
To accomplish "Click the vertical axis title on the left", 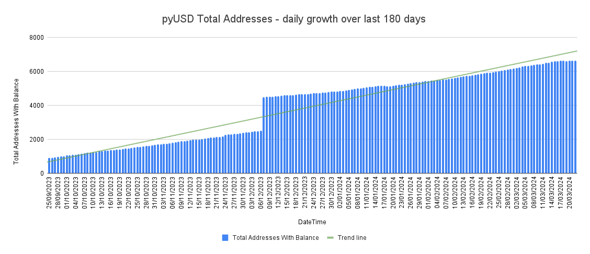I will tap(16, 121).
